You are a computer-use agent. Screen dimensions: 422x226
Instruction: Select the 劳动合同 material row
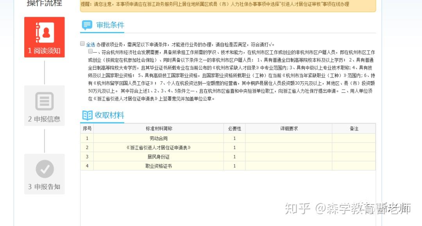click(x=228, y=138)
